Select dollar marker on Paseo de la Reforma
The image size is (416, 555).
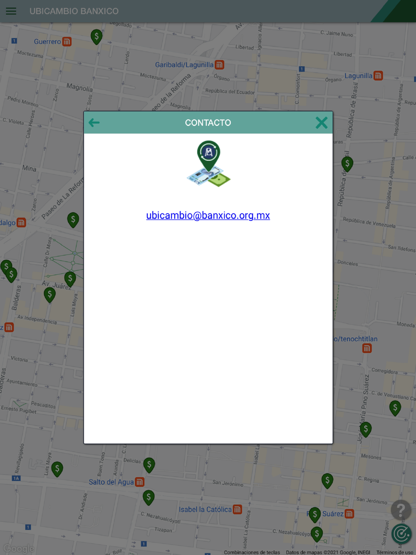[73, 220]
